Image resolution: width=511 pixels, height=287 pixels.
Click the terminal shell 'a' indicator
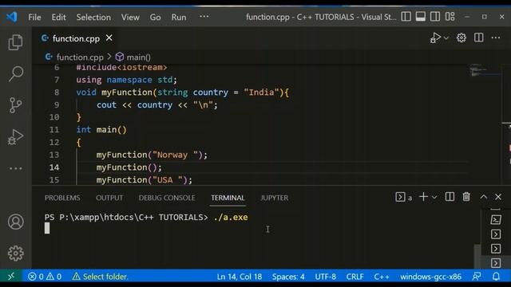coord(404,197)
